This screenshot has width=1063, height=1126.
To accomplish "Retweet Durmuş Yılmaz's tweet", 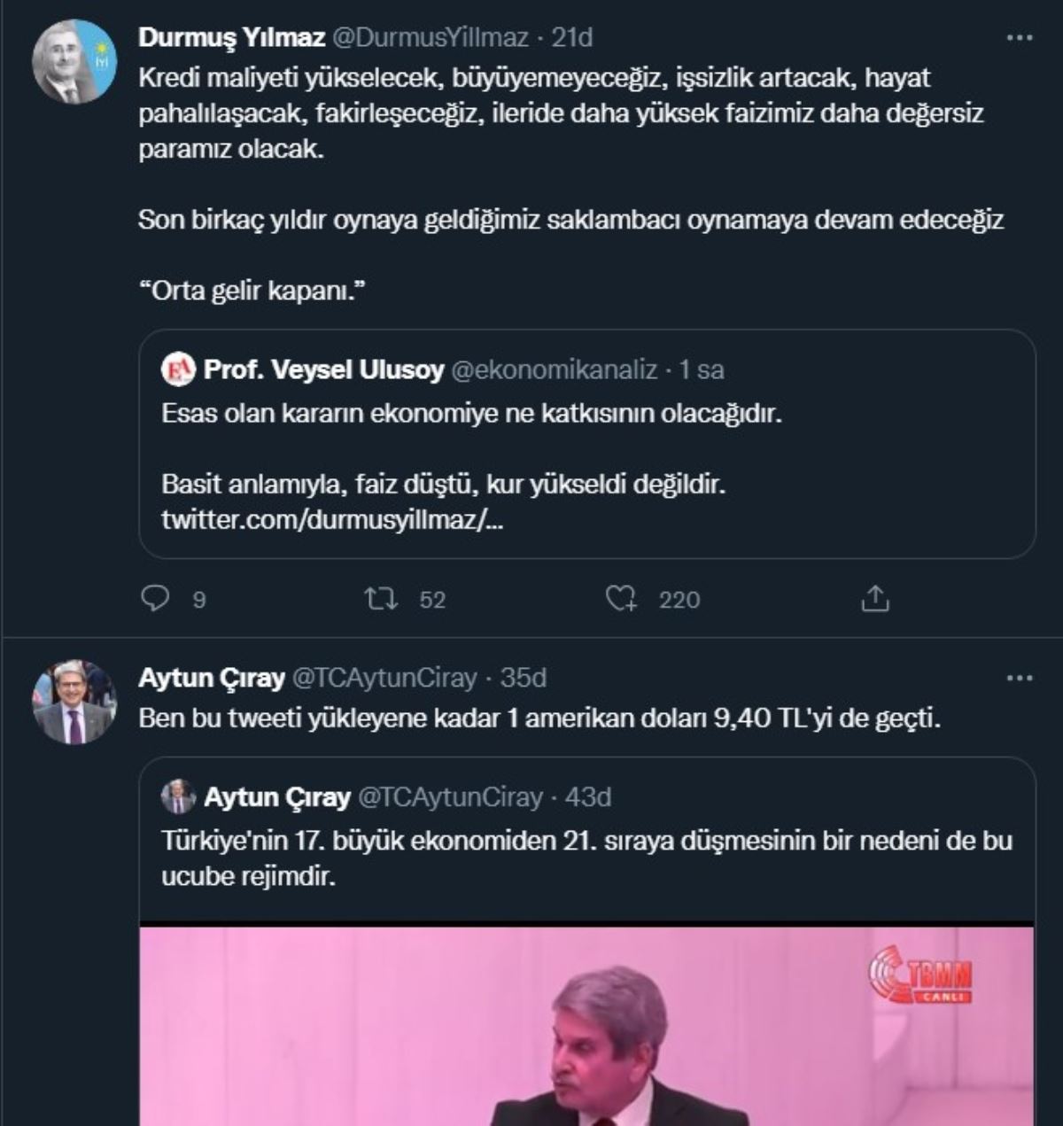I will click(386, 601).
